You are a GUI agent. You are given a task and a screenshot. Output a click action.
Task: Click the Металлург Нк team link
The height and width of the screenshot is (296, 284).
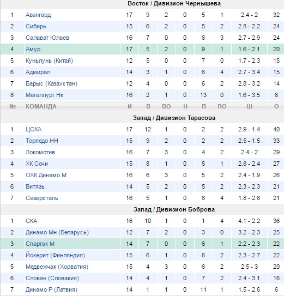point(44,95)
